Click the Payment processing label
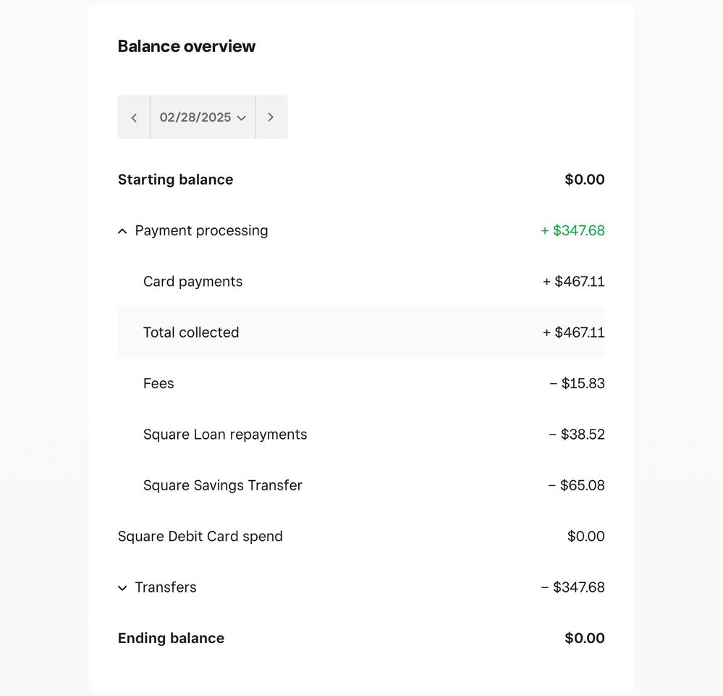This screenshot has height=696, width=723. [201, 231]
